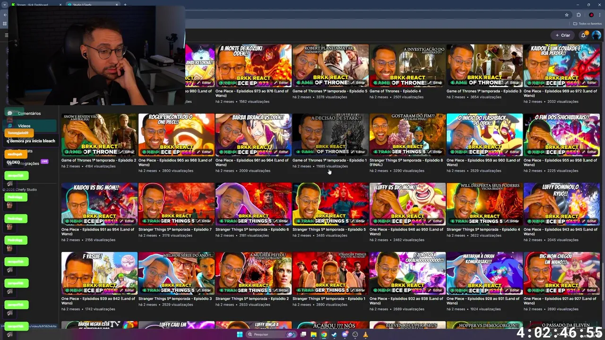
Task: Open the notifications bell in Cinefy Studio
Action: [x=583, y=35]
